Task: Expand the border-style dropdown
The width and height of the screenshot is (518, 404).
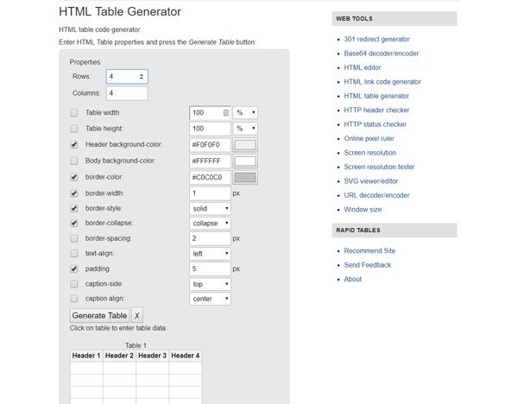Action: pos(211,208)
